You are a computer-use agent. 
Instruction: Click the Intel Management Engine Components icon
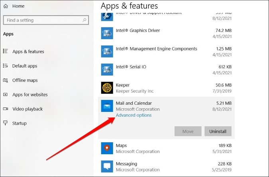tap(107, 51)
